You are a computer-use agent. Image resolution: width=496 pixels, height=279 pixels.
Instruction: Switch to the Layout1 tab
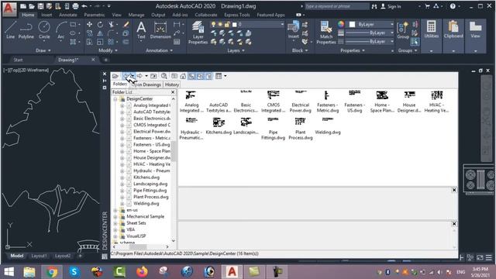[39, 256]
